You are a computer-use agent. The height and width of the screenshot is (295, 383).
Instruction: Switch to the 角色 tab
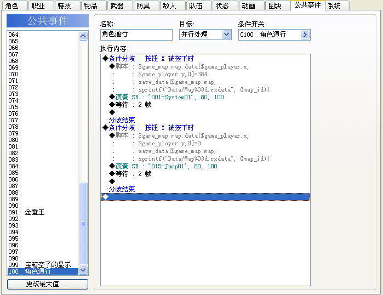(14, 5)
